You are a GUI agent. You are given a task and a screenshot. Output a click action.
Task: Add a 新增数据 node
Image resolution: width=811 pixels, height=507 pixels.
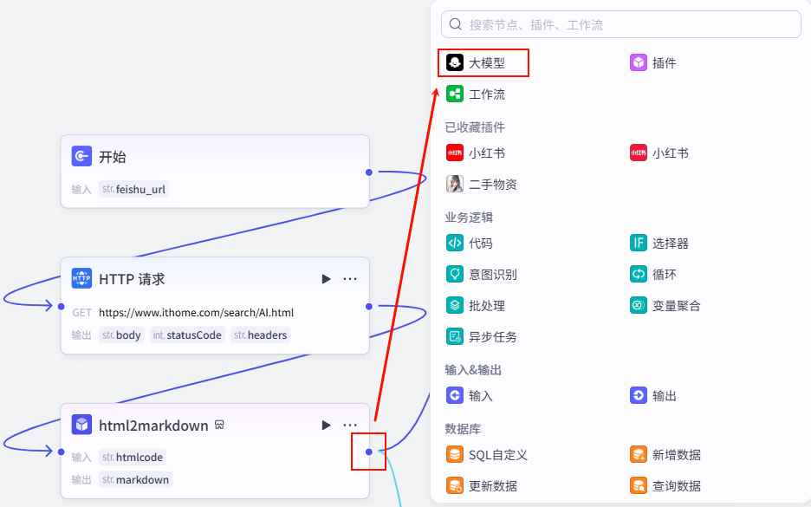665,454
